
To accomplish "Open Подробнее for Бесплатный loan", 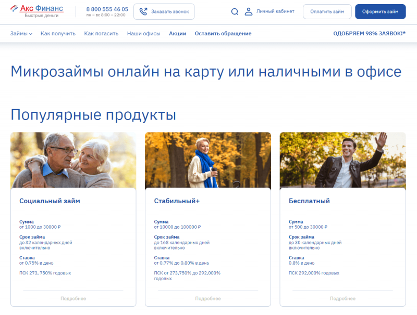I will pyautogui.click(x=342, y=298).
